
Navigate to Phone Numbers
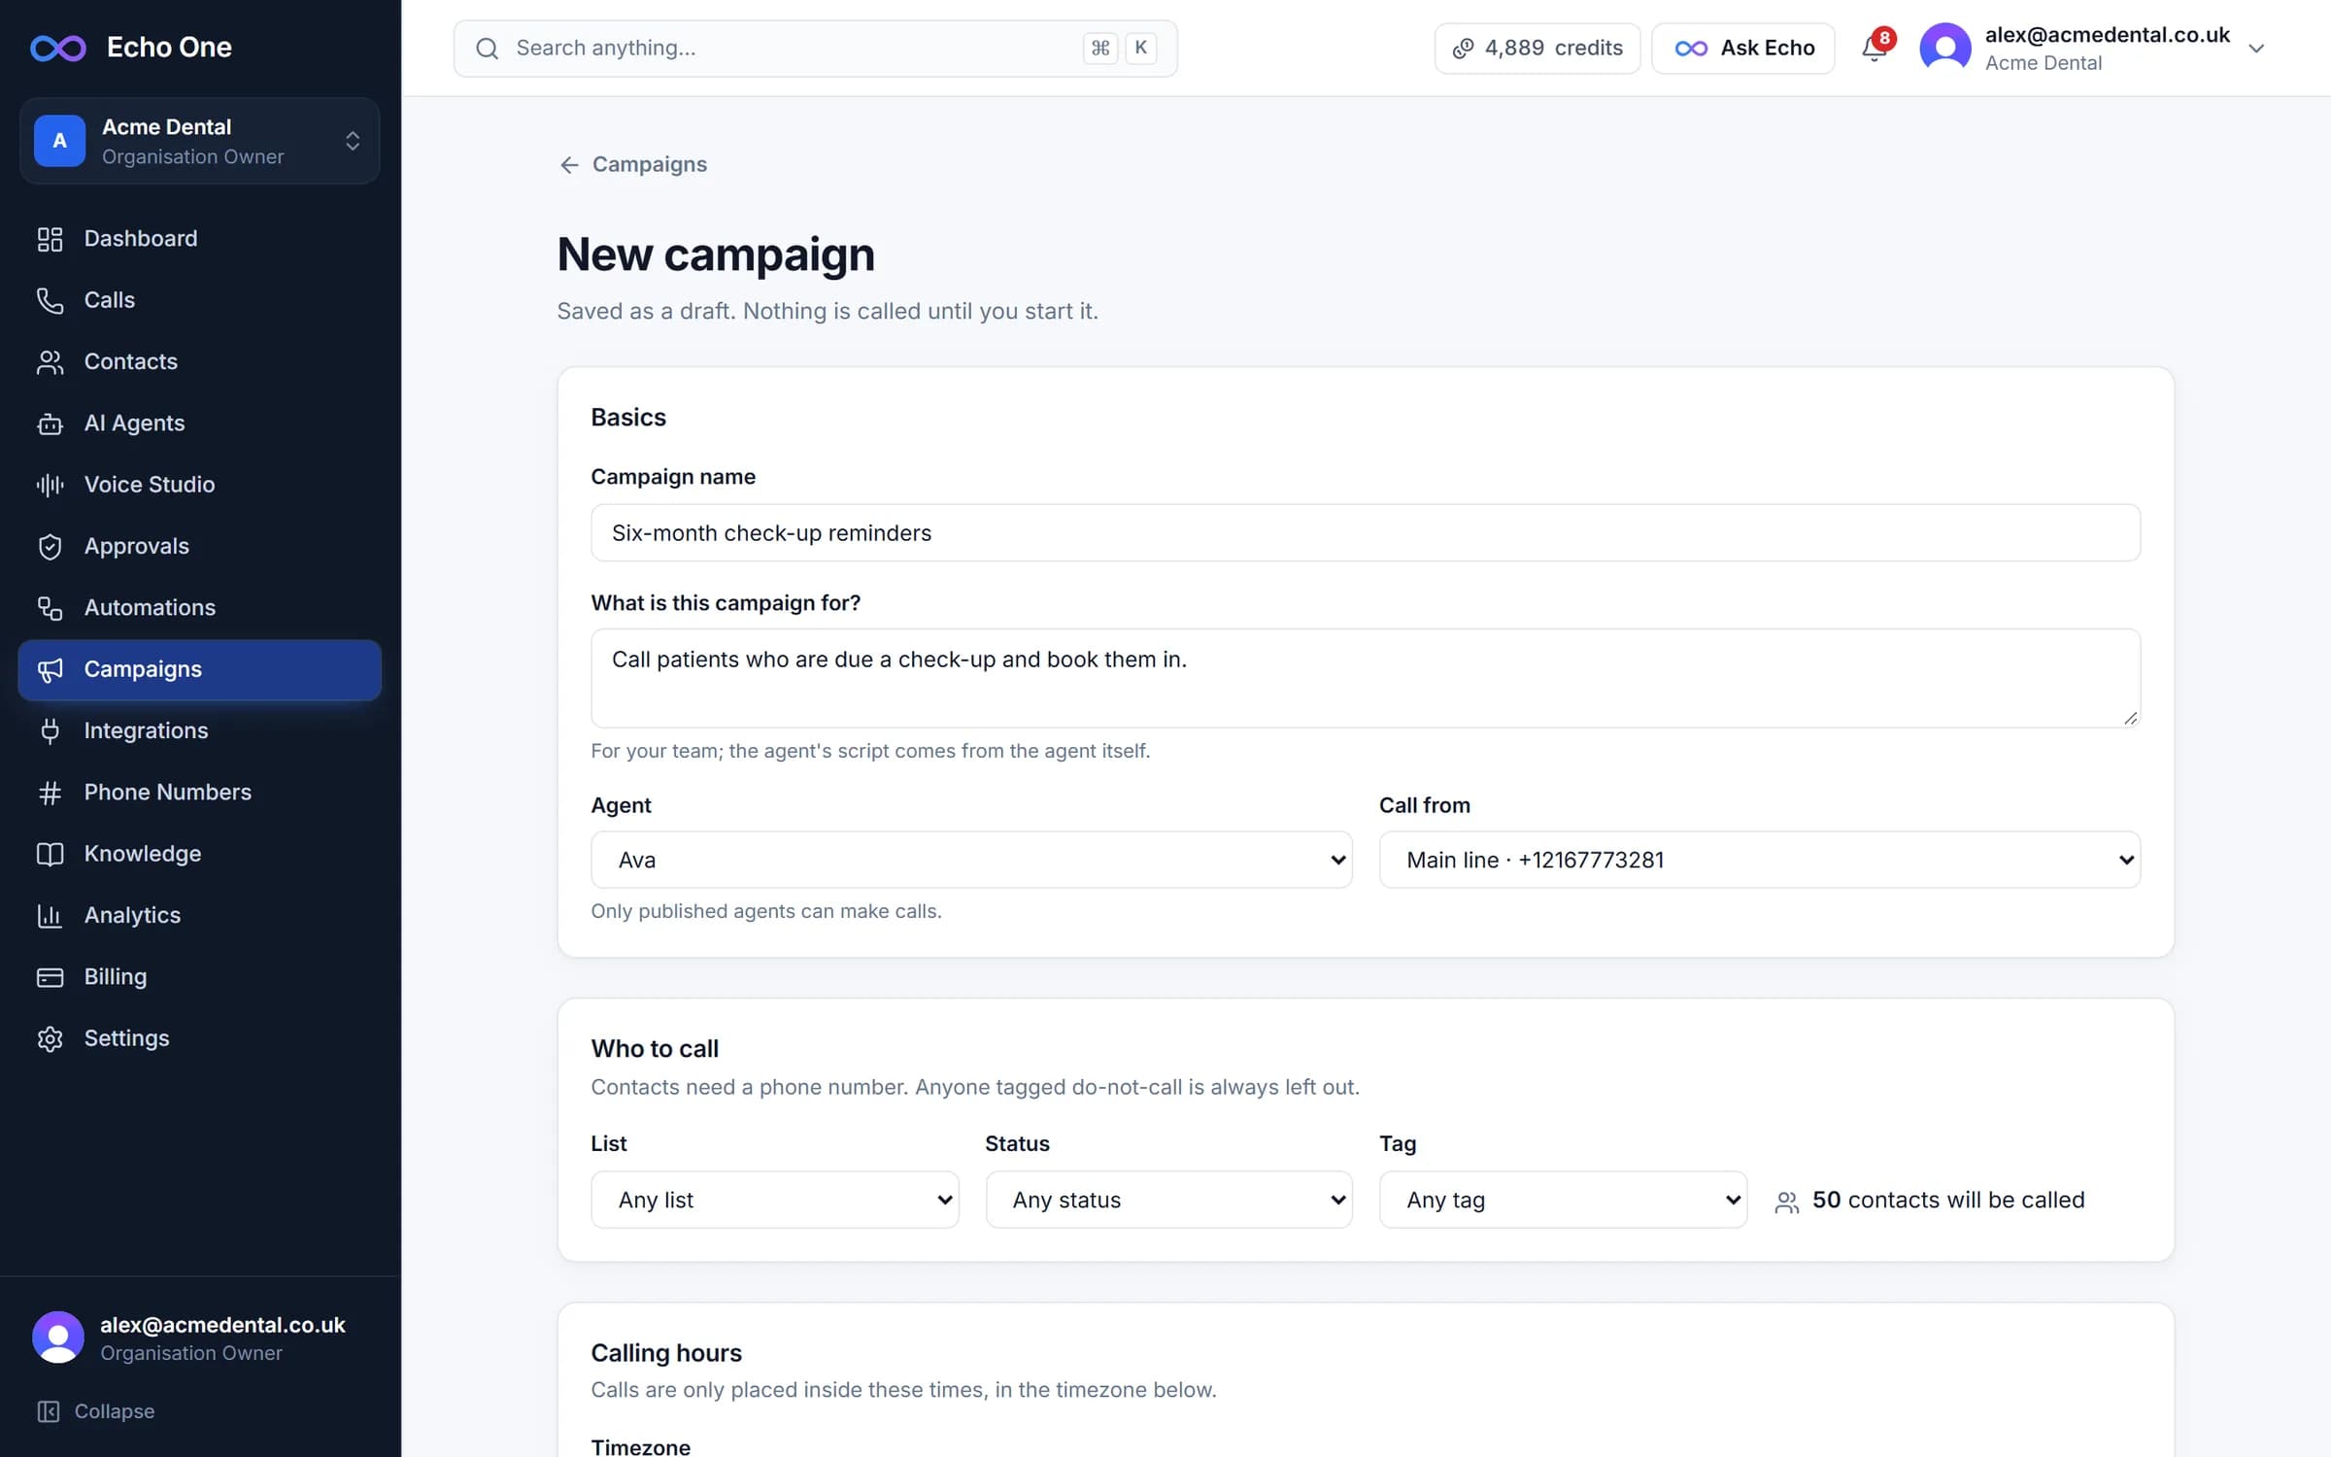[199, 793]
